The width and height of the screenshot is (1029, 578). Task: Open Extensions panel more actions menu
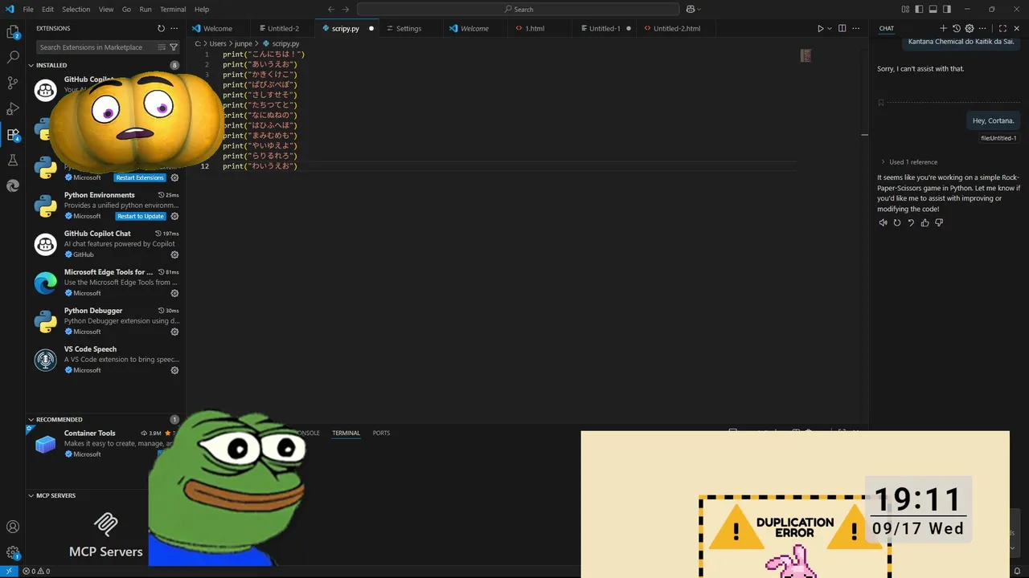[174, 28]
